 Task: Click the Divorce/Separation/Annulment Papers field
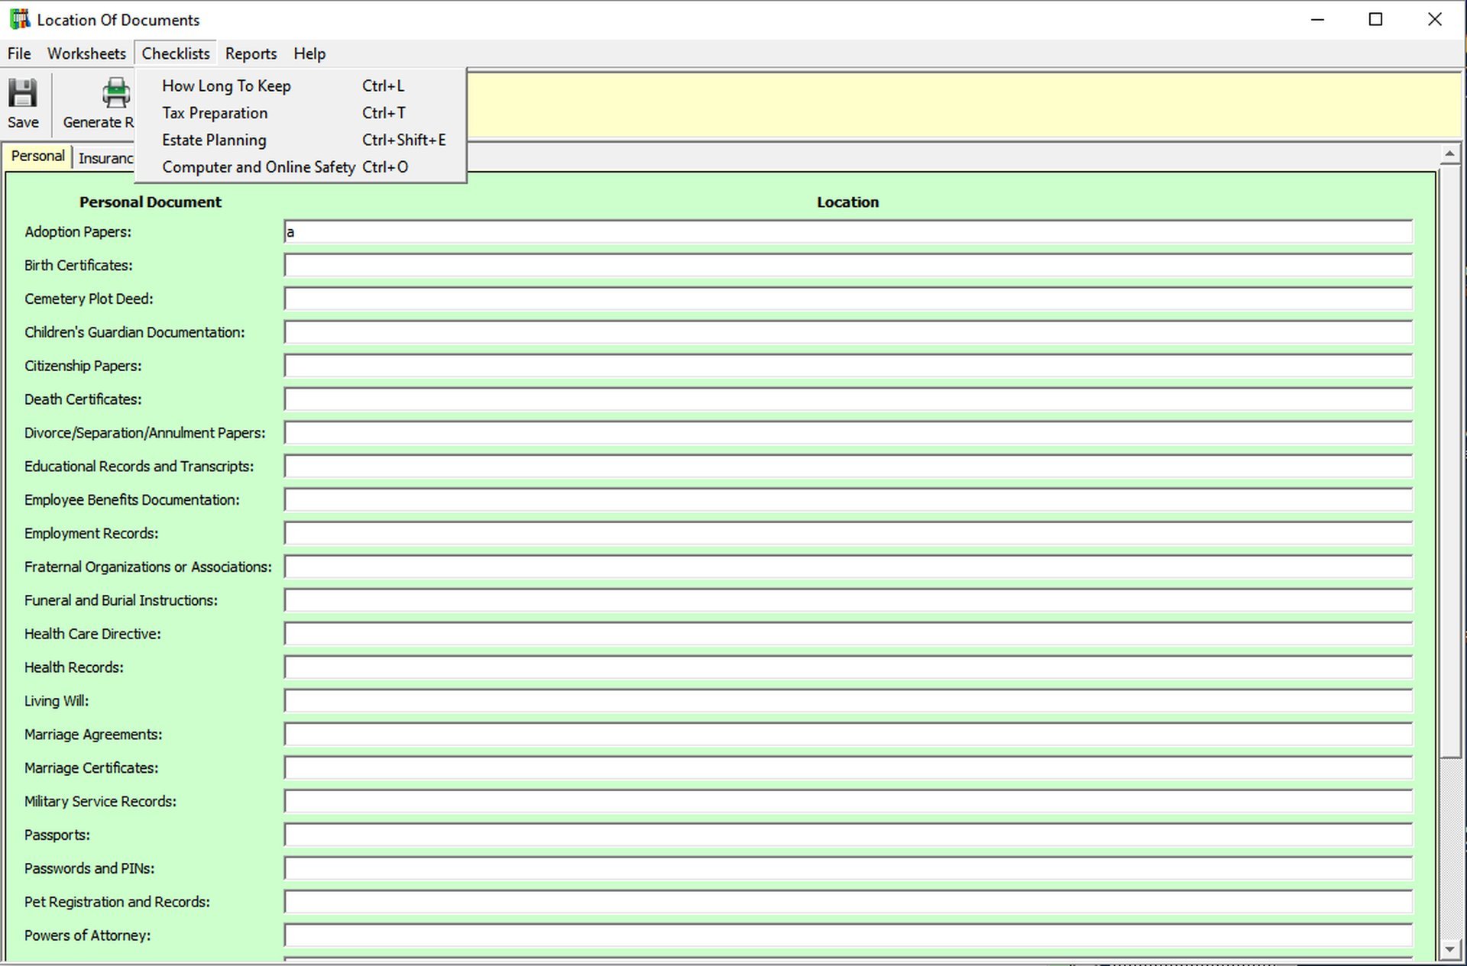coord(848,433)
